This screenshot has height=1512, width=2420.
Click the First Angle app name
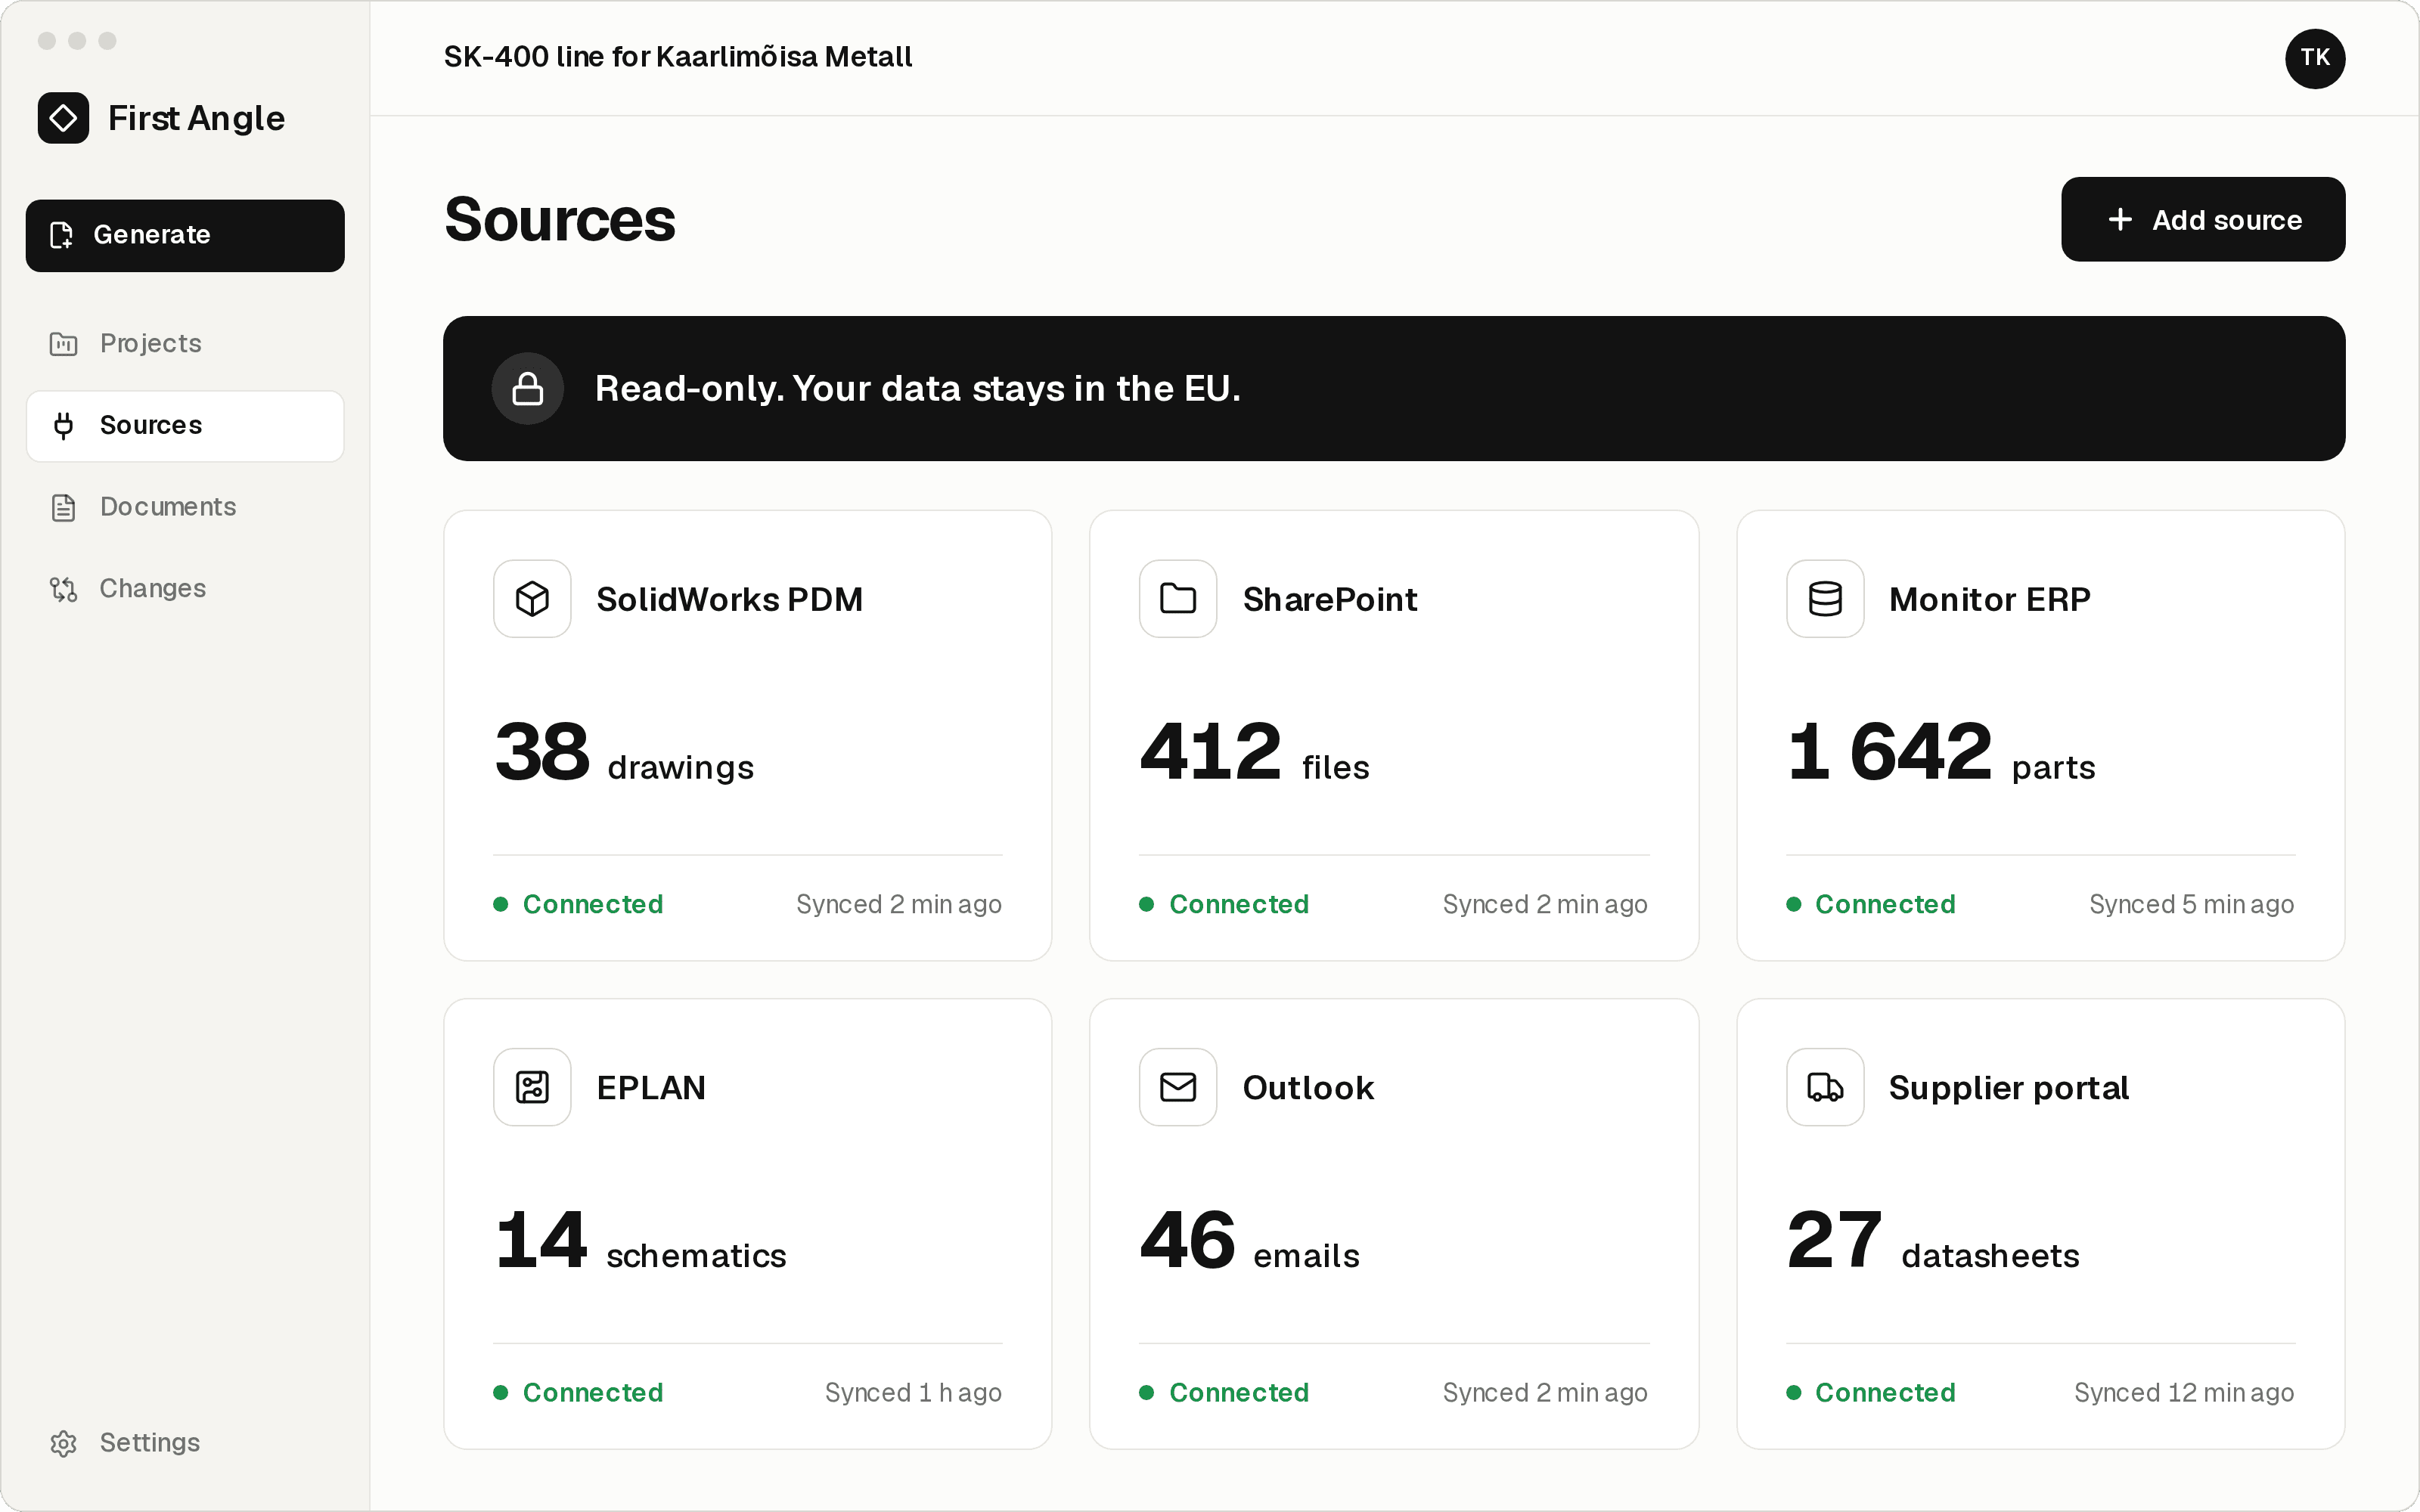[x=196, y=118]
